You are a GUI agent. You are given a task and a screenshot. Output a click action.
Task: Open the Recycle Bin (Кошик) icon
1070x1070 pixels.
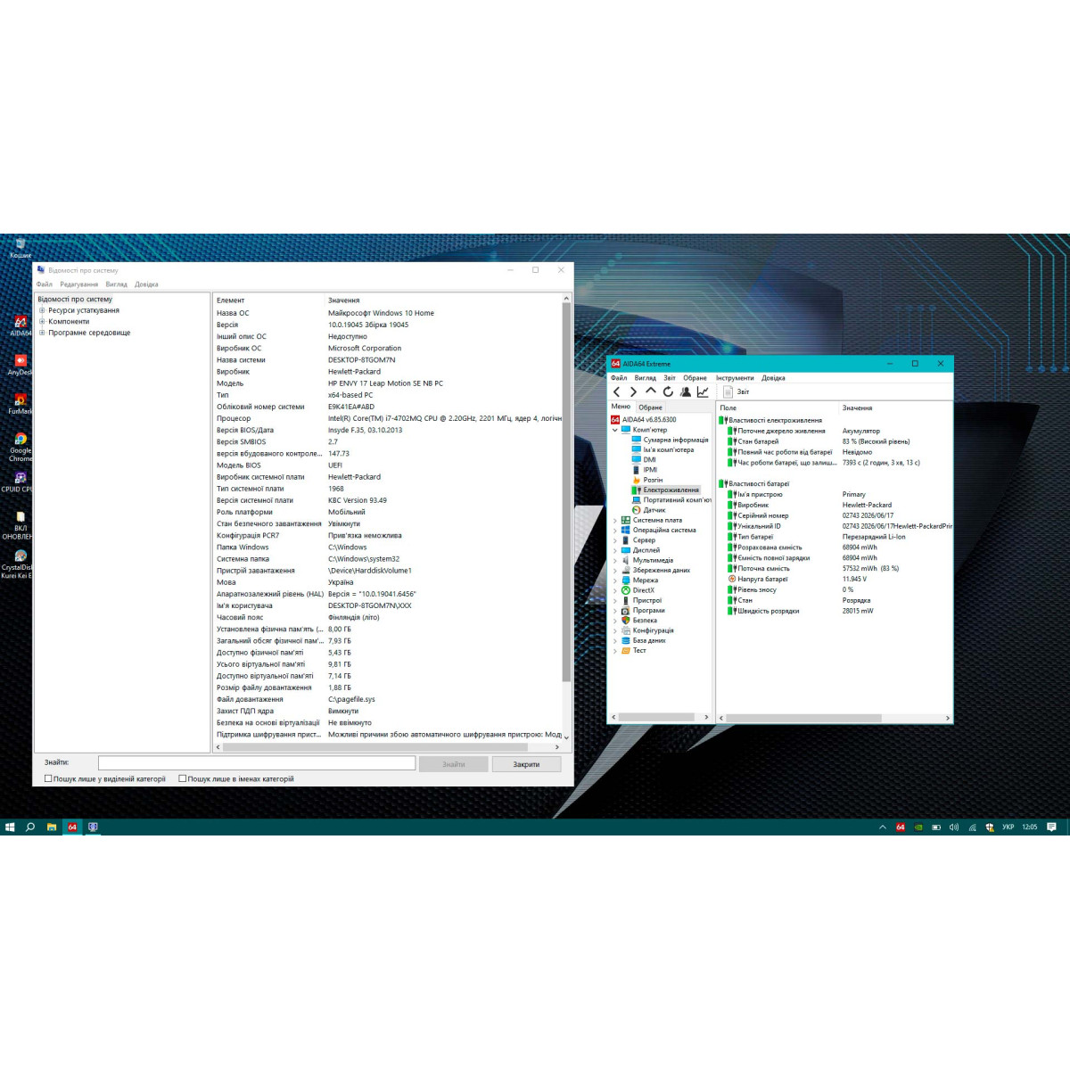click(20, 247)
